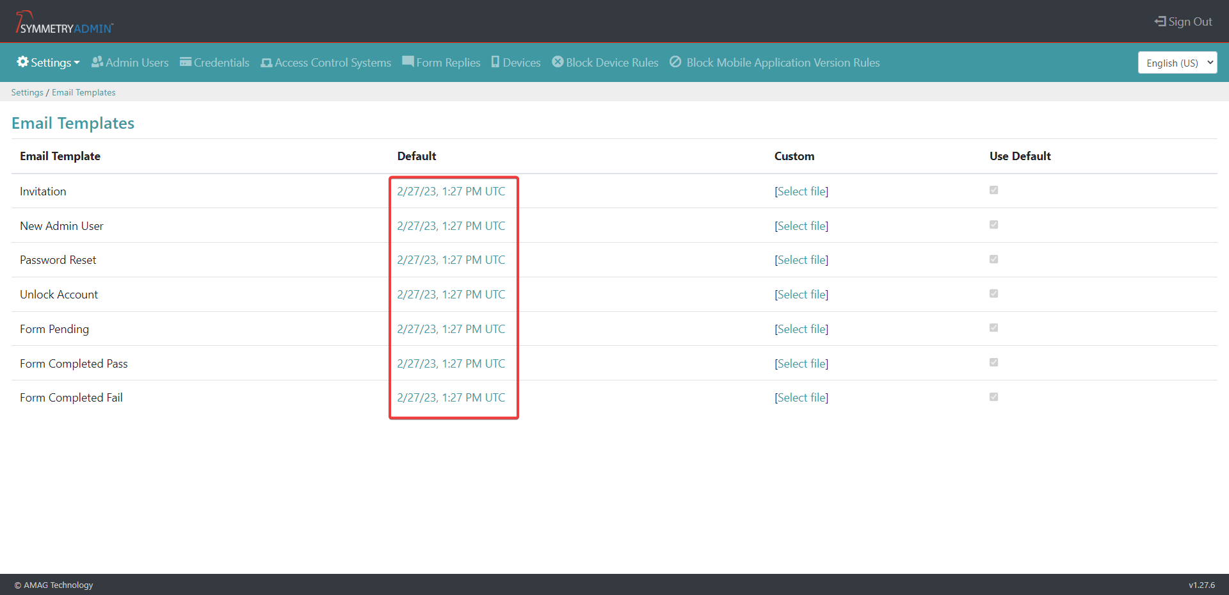This screenshot has height=595, width=1229.
Task: Open Block Device Rules page
Action: [606, 62]
